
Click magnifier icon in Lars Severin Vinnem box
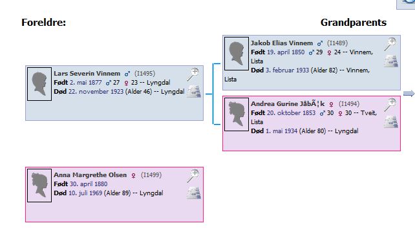pyautogui.click(x=193, y=74)
